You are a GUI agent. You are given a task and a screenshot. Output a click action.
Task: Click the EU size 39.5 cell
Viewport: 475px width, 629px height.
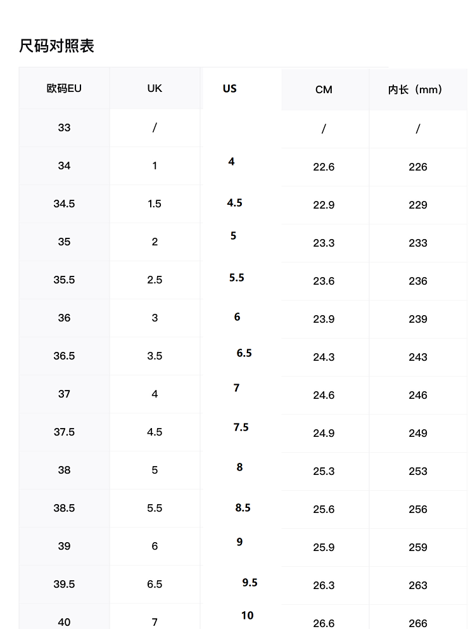(x=64, y=584)
